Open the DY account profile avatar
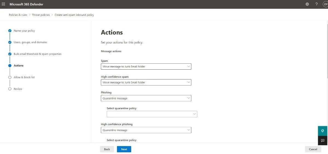The image size is (328, 154). click(x=325, y=4)
